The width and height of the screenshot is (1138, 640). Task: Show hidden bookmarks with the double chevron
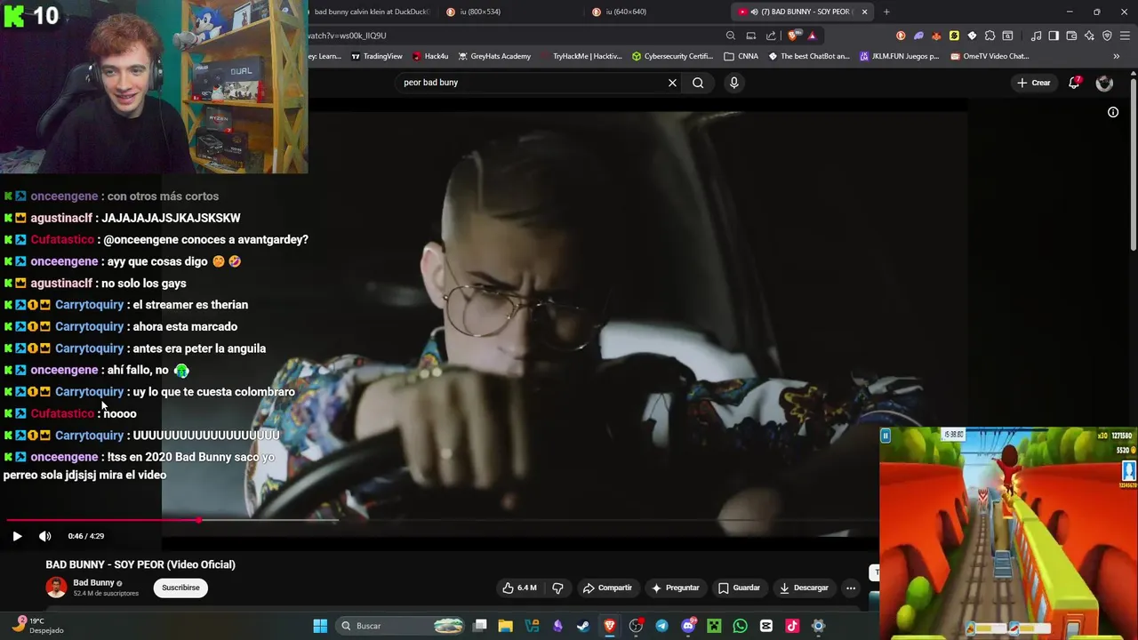click(1117, 56)
